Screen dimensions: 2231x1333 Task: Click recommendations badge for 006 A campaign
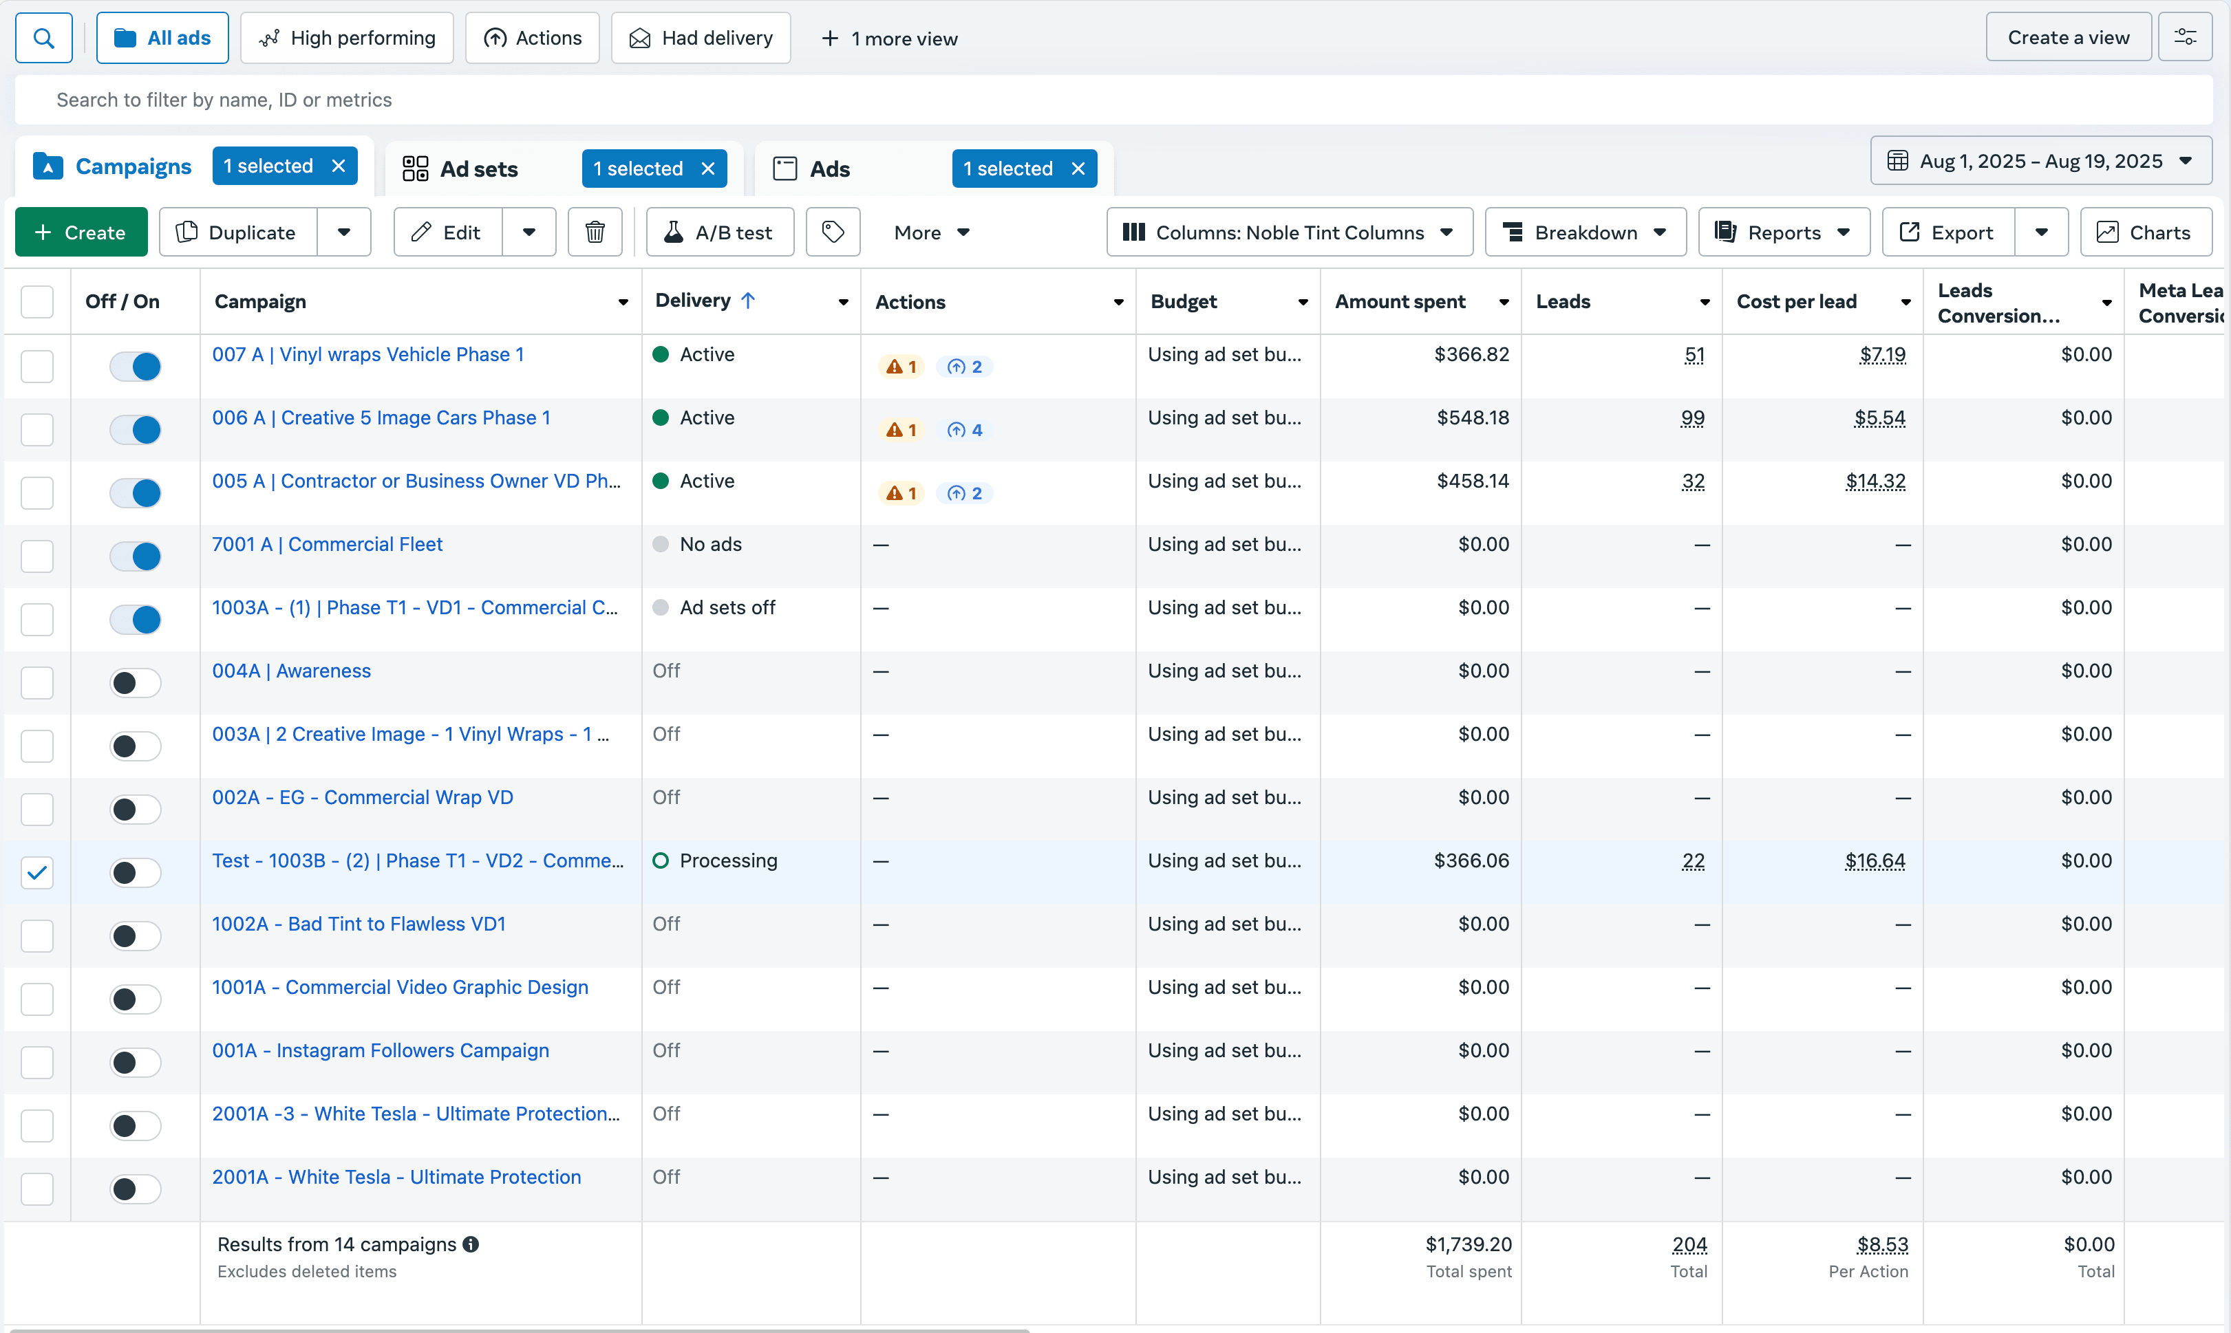coord(965,431)
